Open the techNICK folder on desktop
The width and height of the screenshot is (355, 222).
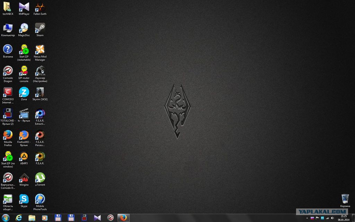click(x=8, y=9)
